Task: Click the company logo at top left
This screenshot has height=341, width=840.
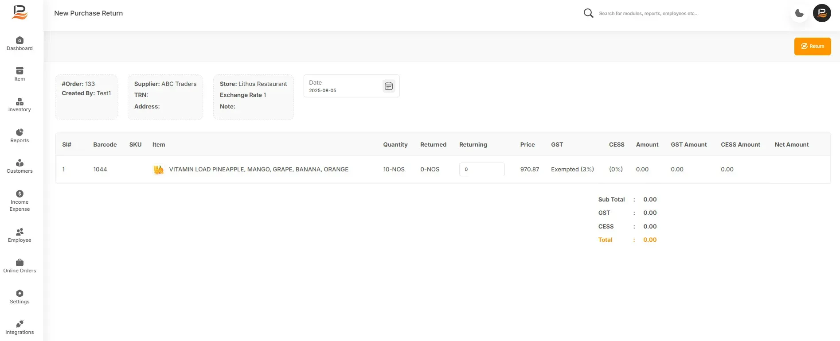Action: pyautogui.click(x=20, y=12)
